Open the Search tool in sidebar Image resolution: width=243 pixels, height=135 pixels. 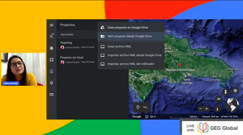pyautogui.click(x=51, y=36)
